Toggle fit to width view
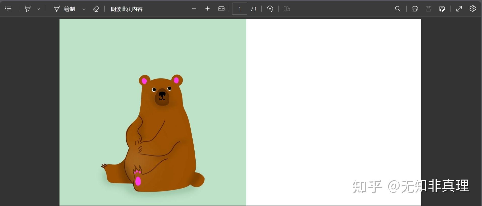Image resolution: width=482 pixels, height=206 pixels. pyautogui.click(x=221, y=9)
